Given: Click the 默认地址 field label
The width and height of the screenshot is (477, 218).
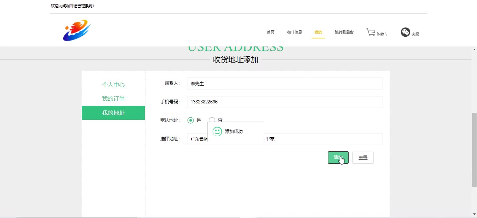Looking at the screenshot, I should [170, 120].
